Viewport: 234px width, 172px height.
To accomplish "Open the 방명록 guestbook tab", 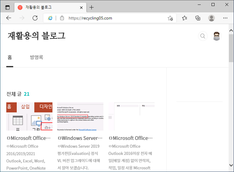I will [x=37, y=57].
